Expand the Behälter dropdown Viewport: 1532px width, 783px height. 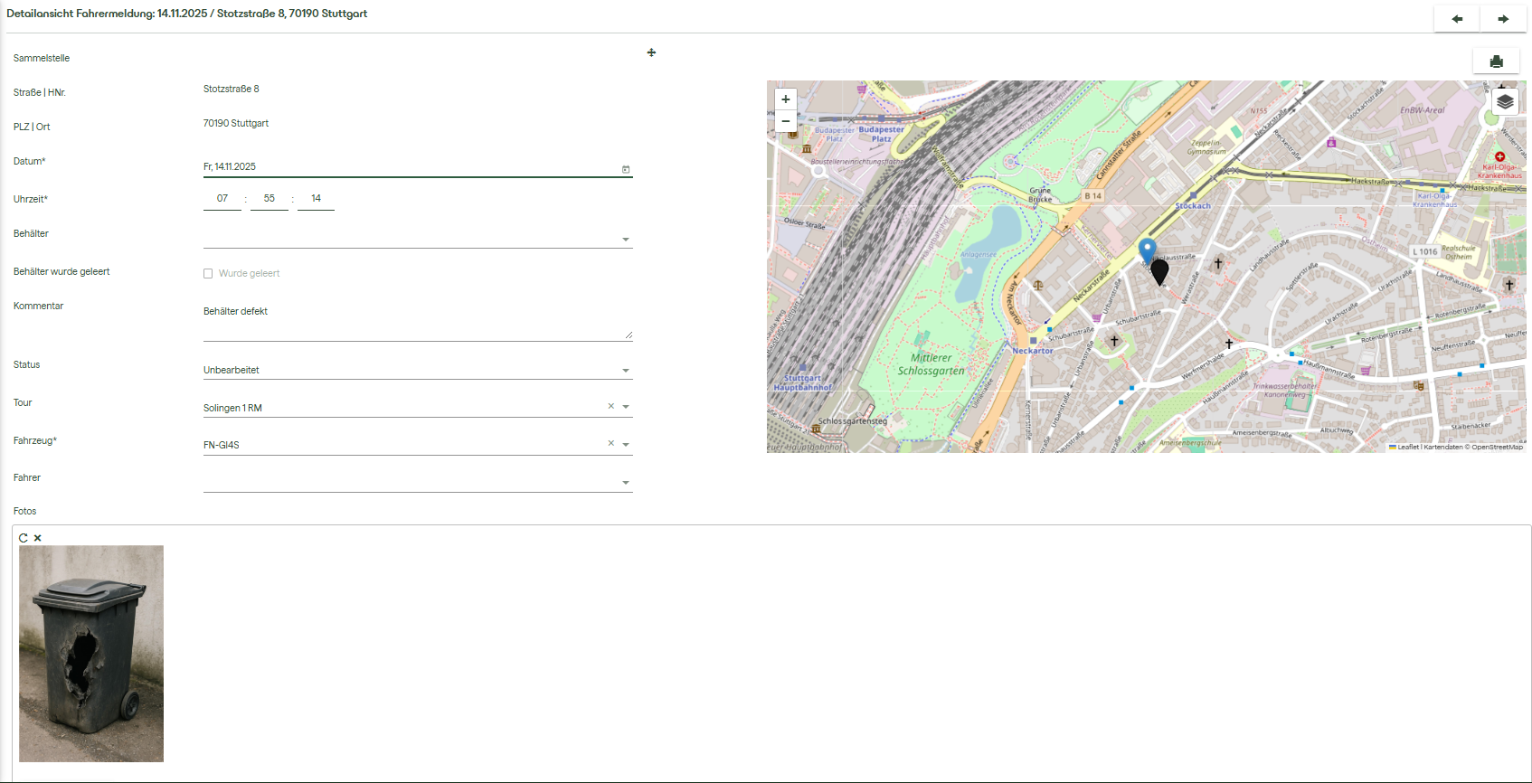(x=625, y=240)
